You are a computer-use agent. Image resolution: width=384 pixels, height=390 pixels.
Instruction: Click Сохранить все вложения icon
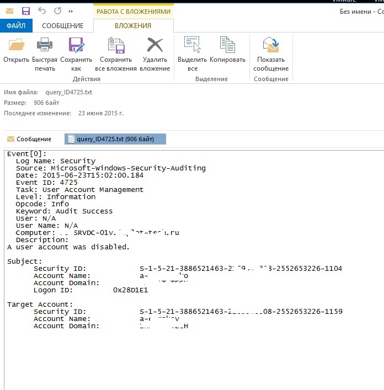[116, 46]
